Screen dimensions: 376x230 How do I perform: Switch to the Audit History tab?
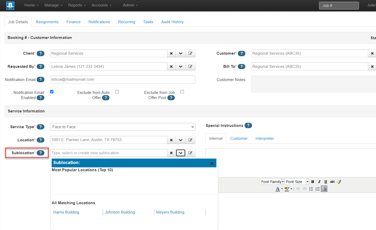[172, 22]
